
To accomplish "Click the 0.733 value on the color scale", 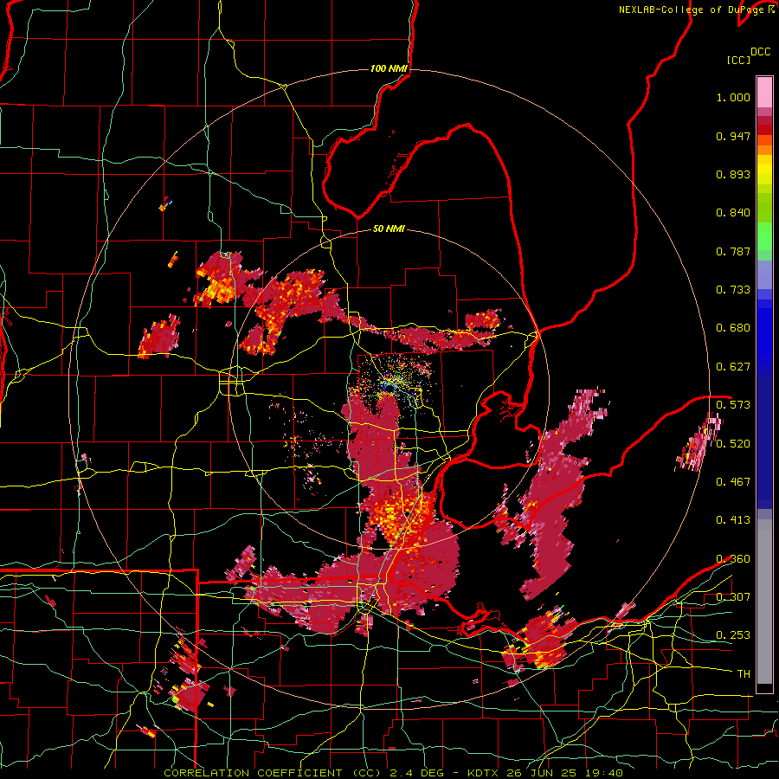I will point(733,289).
